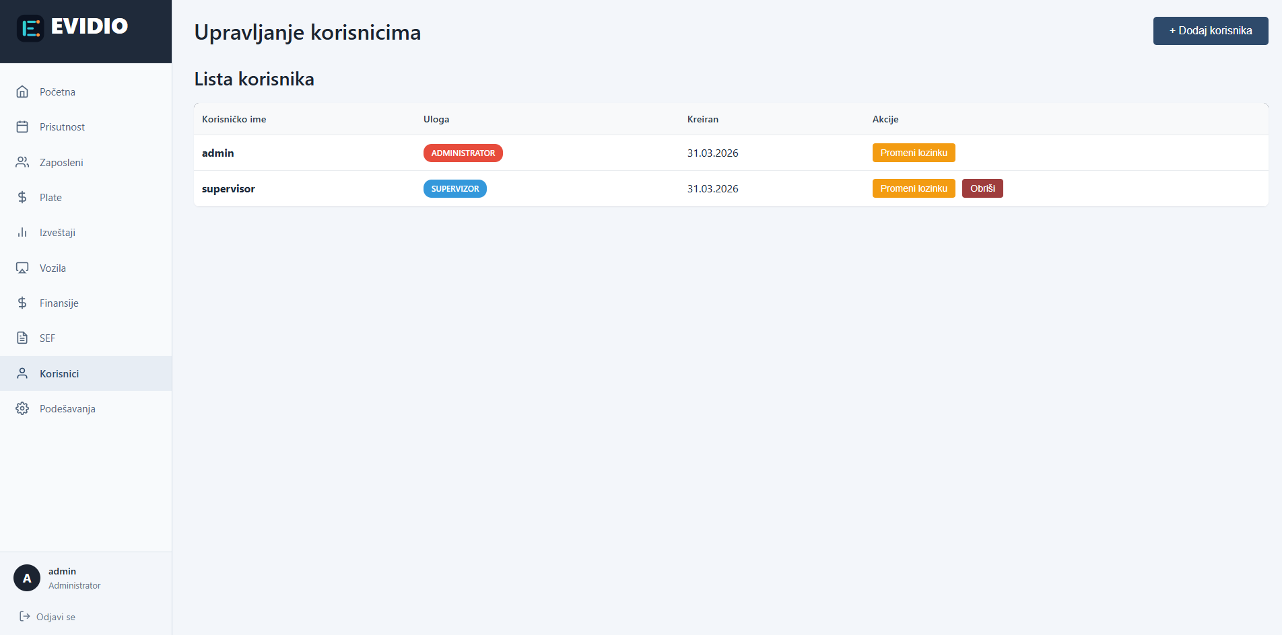Click Promeni lozinku for the admin user

[914, 153]
